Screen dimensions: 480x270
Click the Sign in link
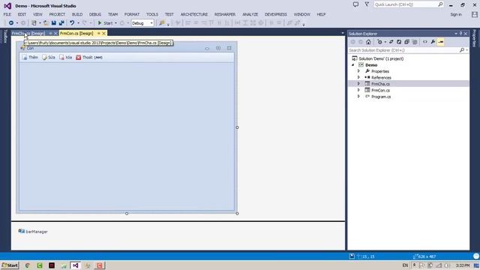tap(456, 14)
